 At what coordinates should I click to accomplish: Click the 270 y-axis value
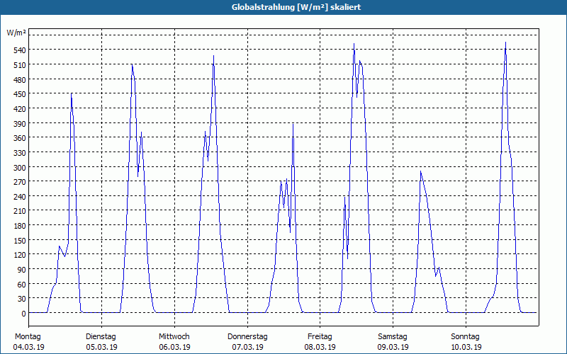tap(19, 182)
